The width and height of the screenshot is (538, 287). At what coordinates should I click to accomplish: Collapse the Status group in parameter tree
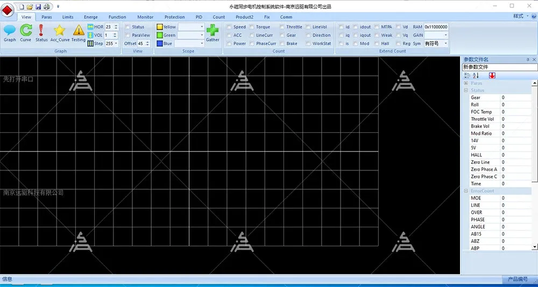[x=466, y=90]
